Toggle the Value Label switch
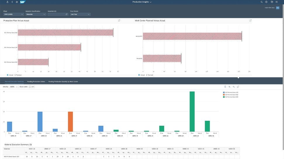This screenshot has height=159, width=284. point(32,87)
